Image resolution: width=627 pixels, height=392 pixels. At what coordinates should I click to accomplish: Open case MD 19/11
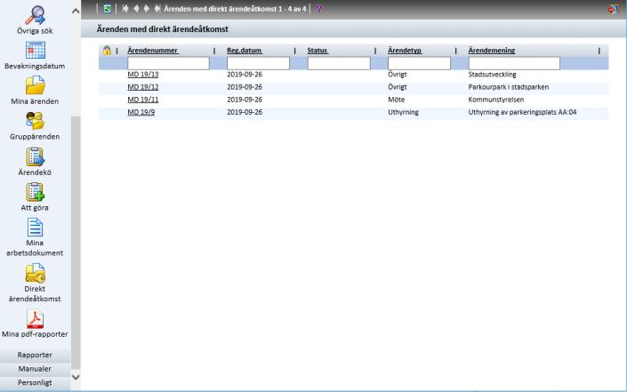click(143, 100)
